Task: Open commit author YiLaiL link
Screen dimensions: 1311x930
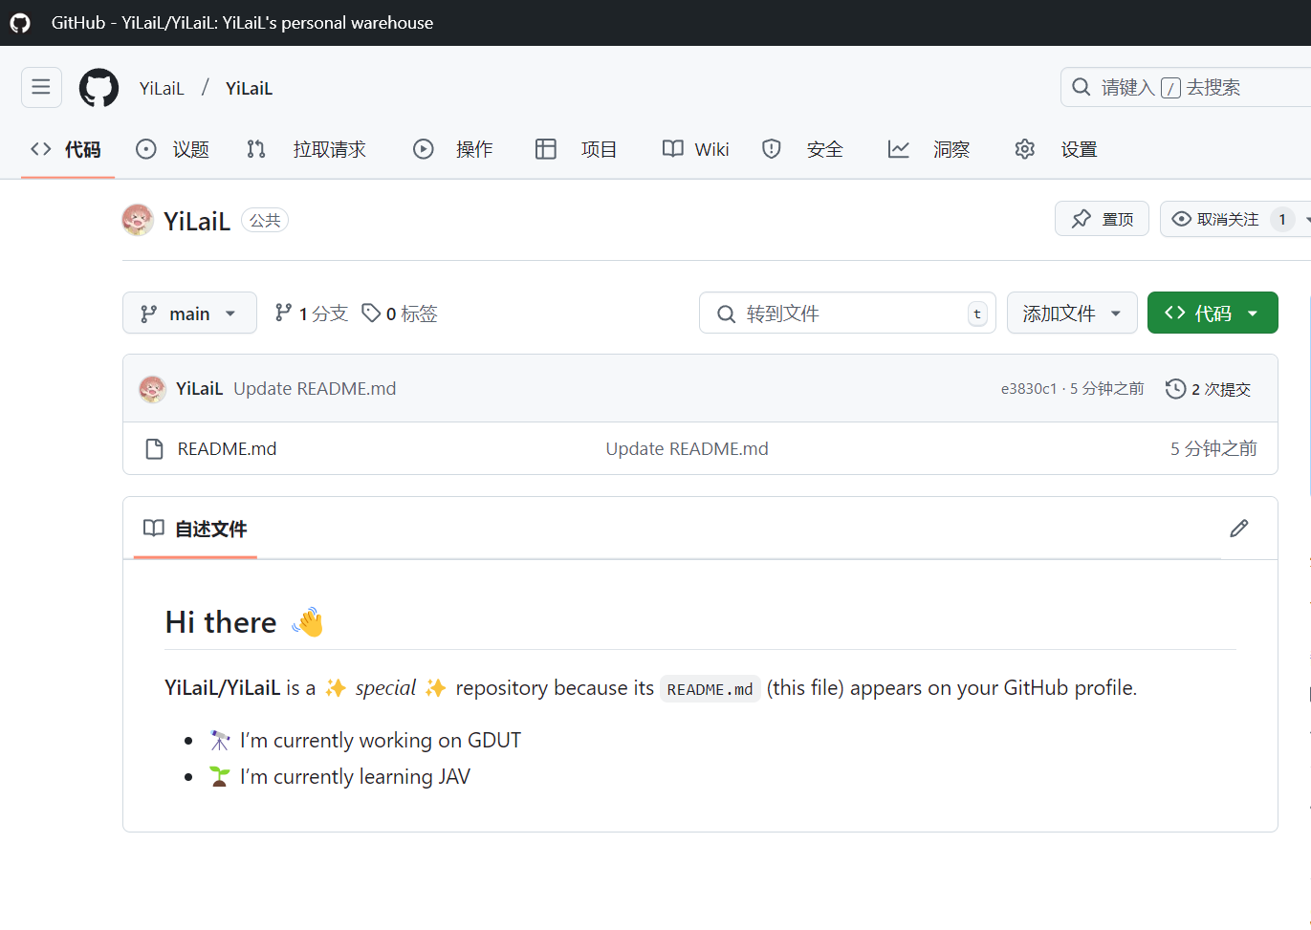Action: point(199,388)
